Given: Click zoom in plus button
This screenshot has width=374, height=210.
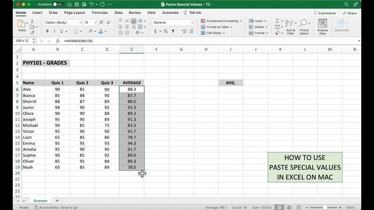Looking at the screenshot, I should point(340,208).
